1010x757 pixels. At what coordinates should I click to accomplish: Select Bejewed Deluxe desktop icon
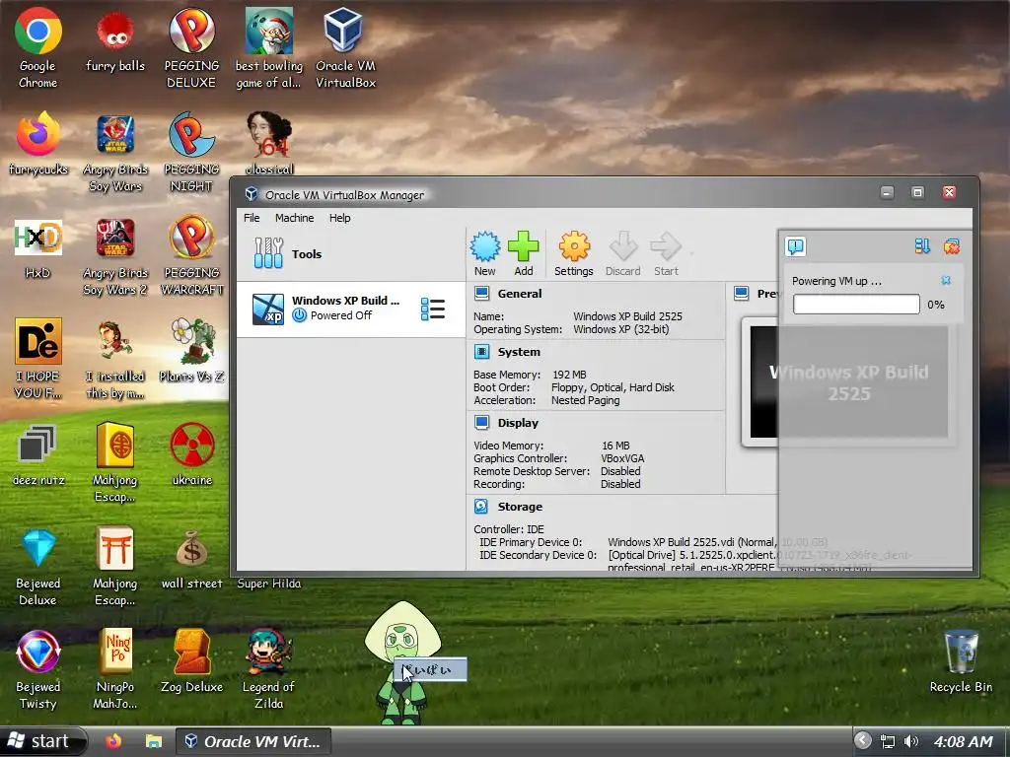tap(38, 567)
